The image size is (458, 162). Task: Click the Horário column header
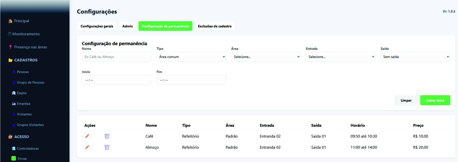pos(358,125)
